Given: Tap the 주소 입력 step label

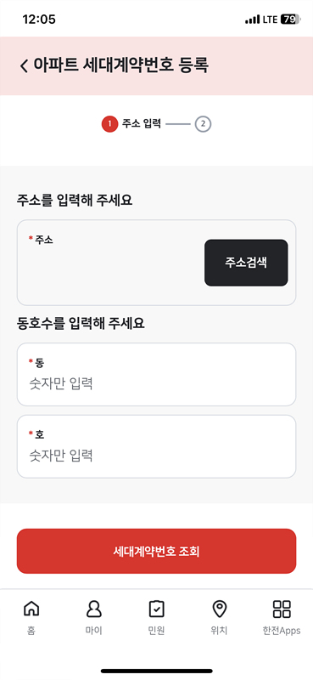Looking at the screenshot, I should click(x=142, y=124).
